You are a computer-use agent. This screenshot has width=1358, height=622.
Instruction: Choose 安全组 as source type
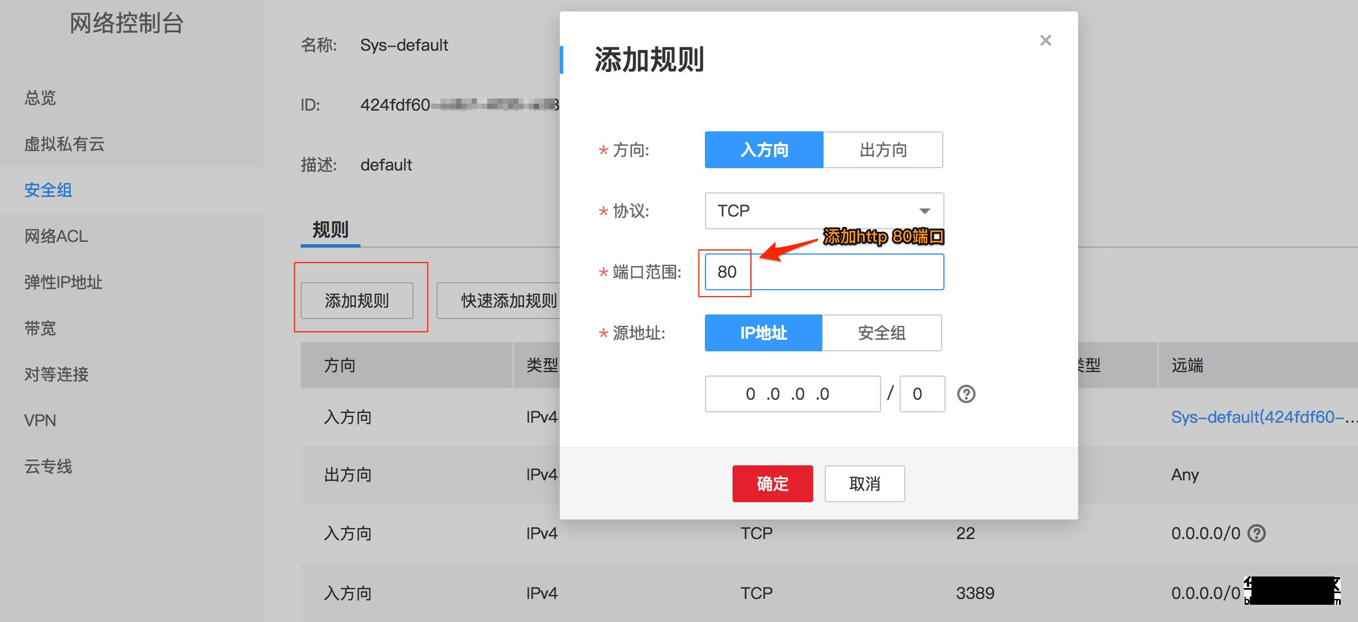point(882,333)
